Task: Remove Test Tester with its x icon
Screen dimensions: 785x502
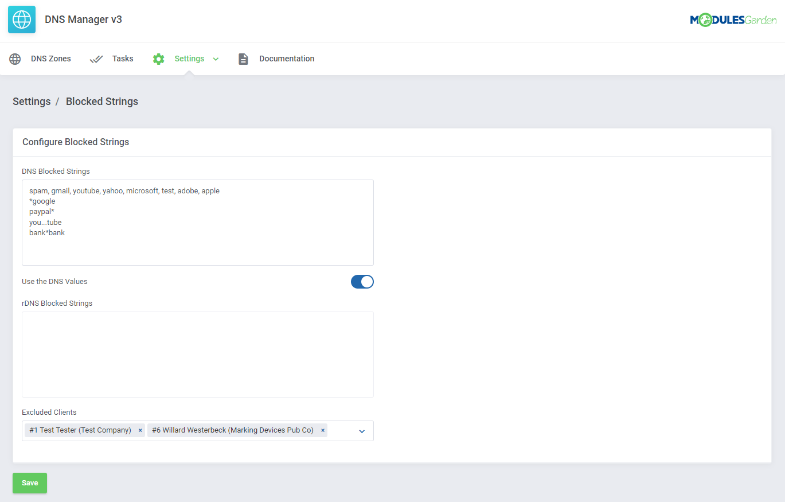Action: pos(140,430)
